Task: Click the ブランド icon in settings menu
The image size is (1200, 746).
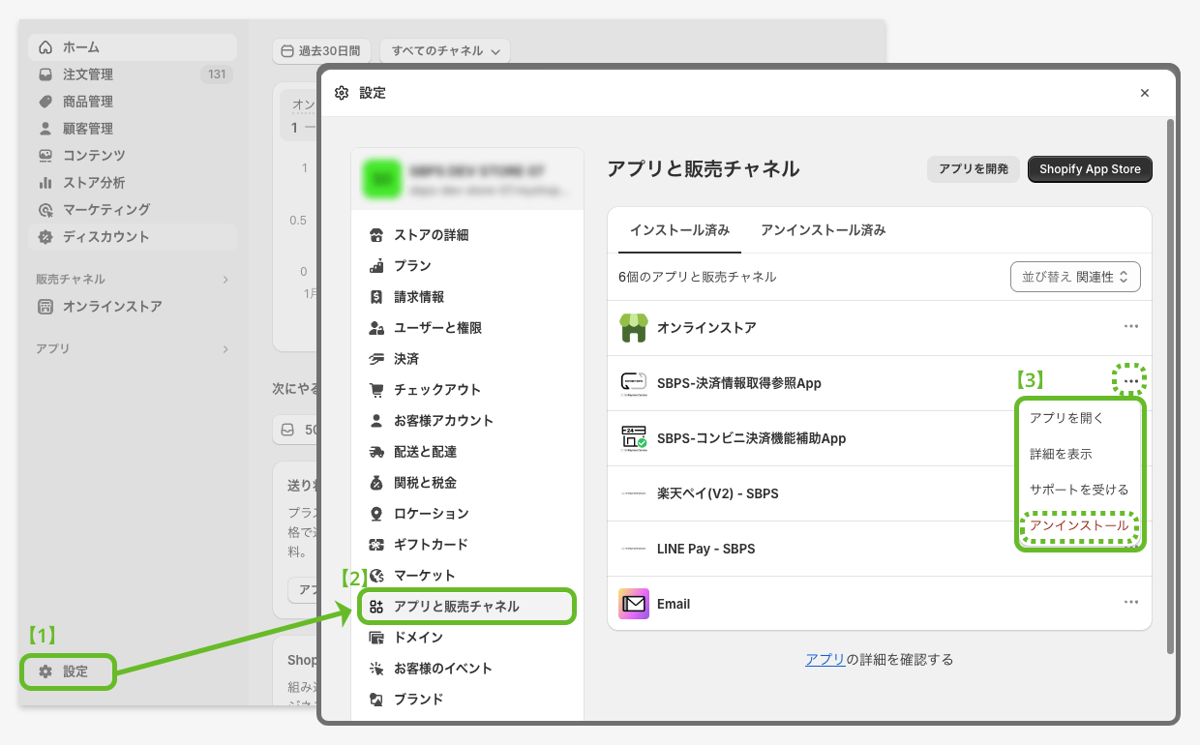Action: (376, 700)
